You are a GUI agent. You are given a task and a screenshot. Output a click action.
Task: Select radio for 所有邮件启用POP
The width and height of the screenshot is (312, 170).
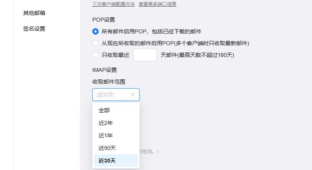[x=95, y=31]
